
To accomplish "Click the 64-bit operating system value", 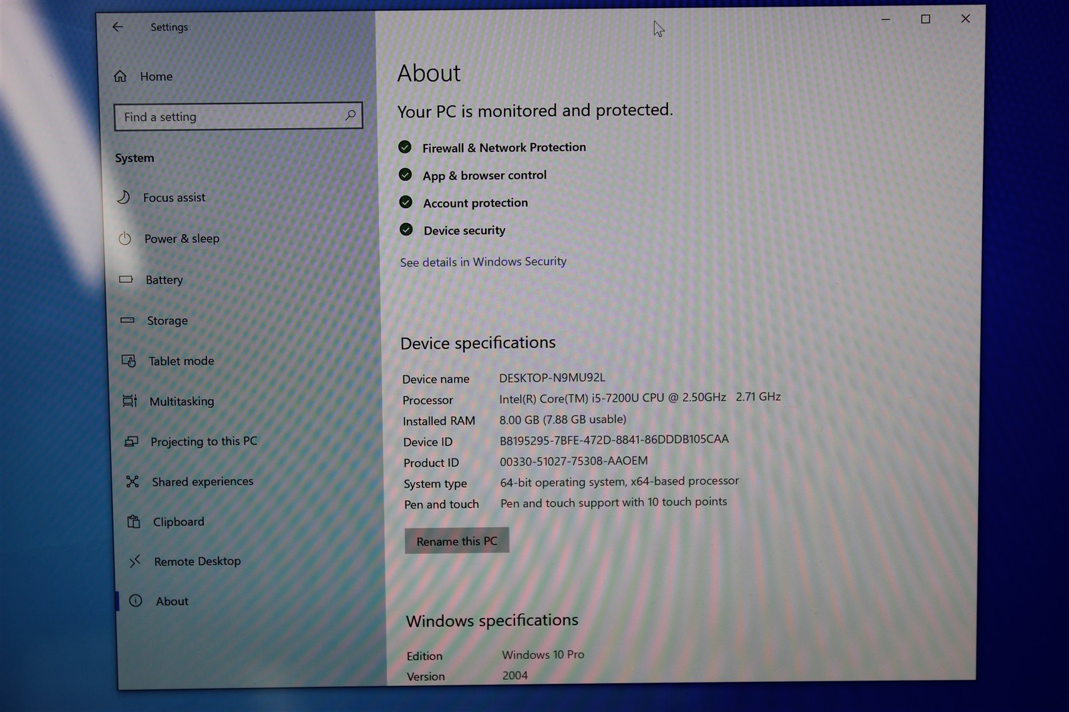I will click(x=620, y=481).
